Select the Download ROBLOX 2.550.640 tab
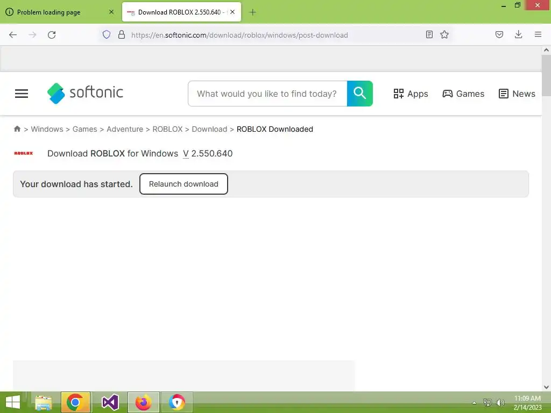 click(181, 12)
